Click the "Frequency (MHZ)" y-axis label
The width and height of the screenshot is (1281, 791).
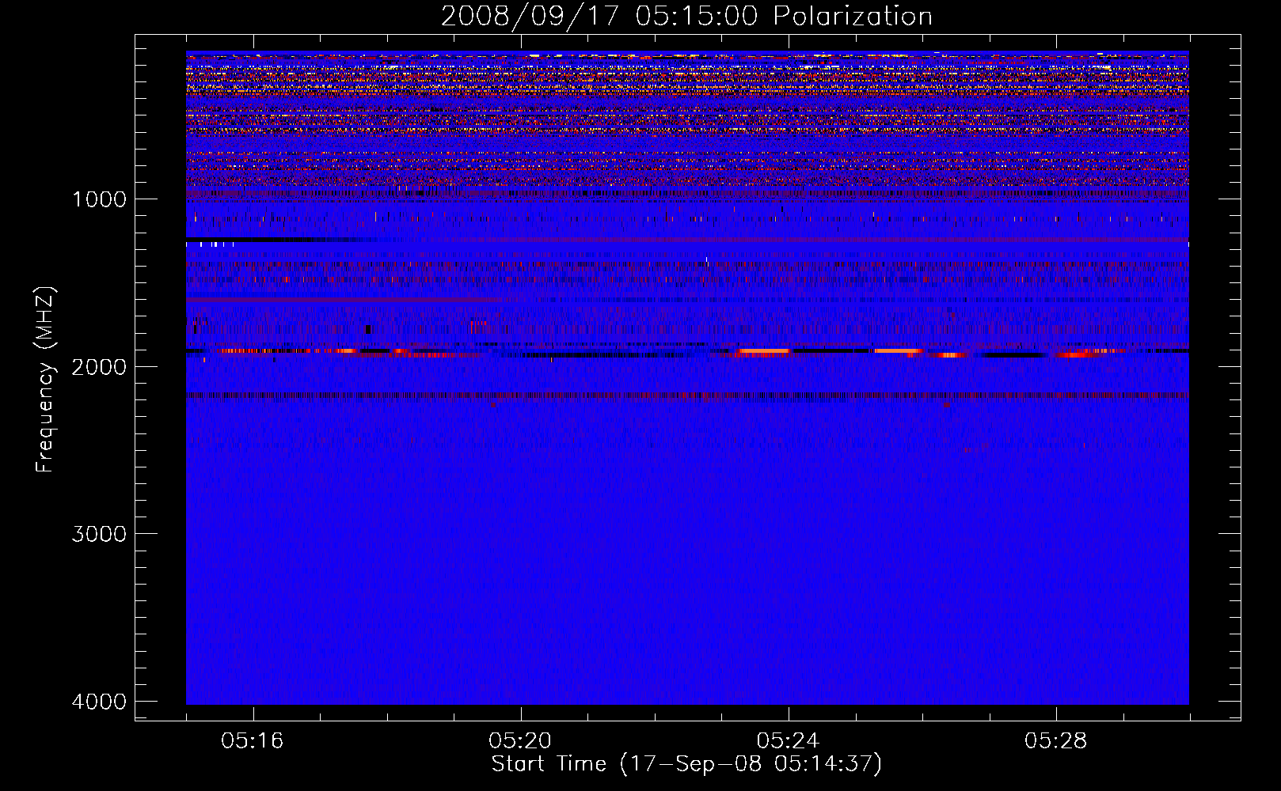click(44, 380)
